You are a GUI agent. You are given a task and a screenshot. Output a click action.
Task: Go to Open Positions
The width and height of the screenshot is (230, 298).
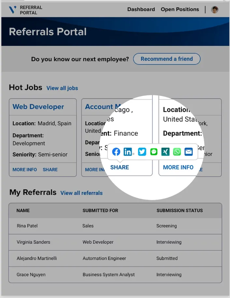tap(180, 9)
